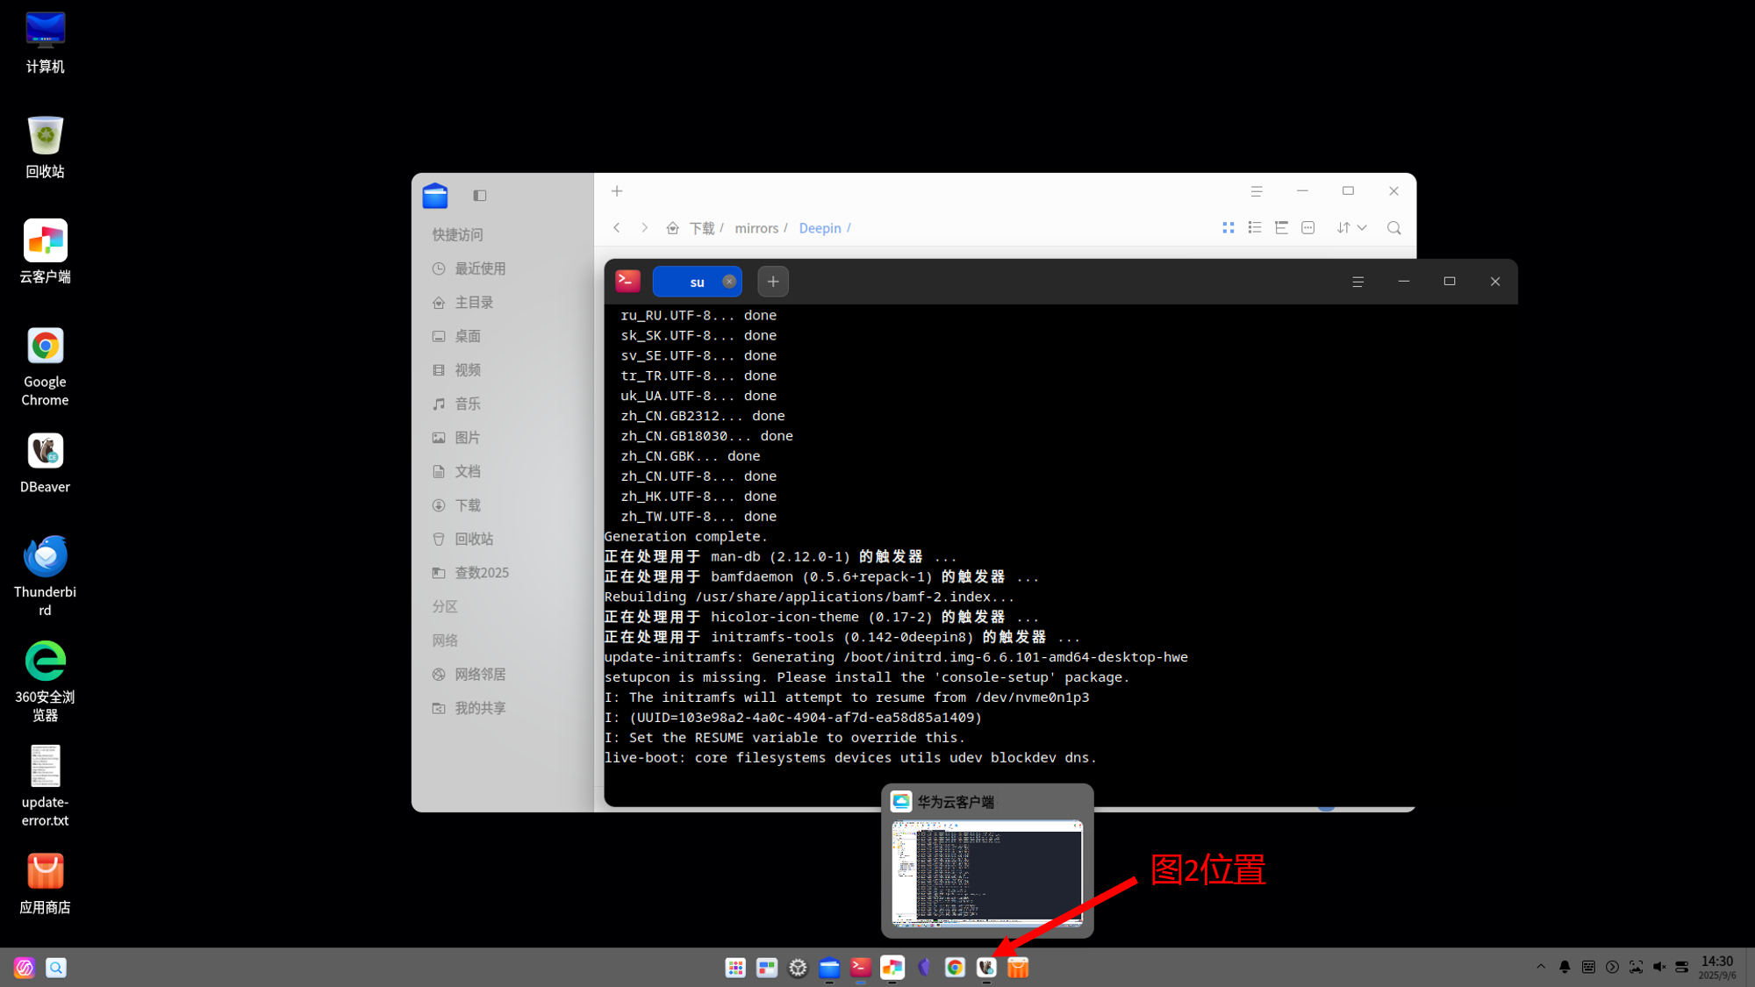
Task: Click the Obsidian purple gem icon in the dock
Action: [x=924, y=967]
